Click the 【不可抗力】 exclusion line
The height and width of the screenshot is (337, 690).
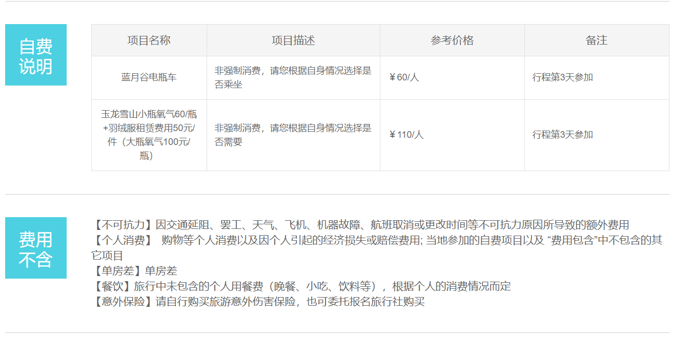[x=360, y=225]
